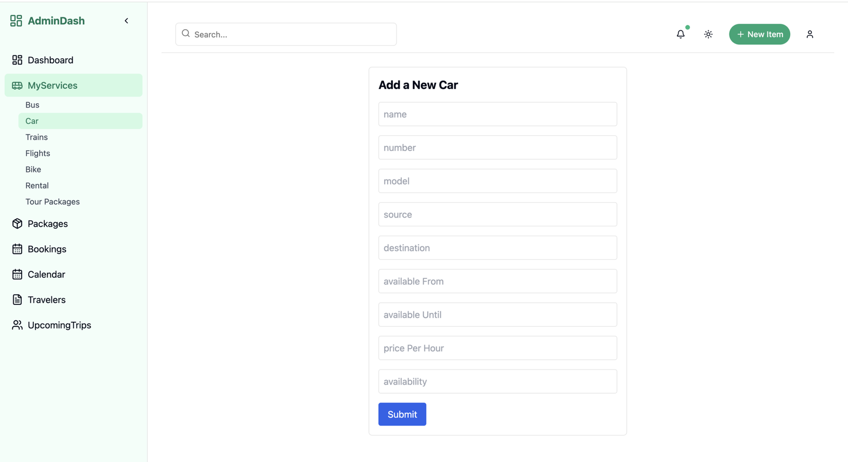Click the available From field

[497, 281]
